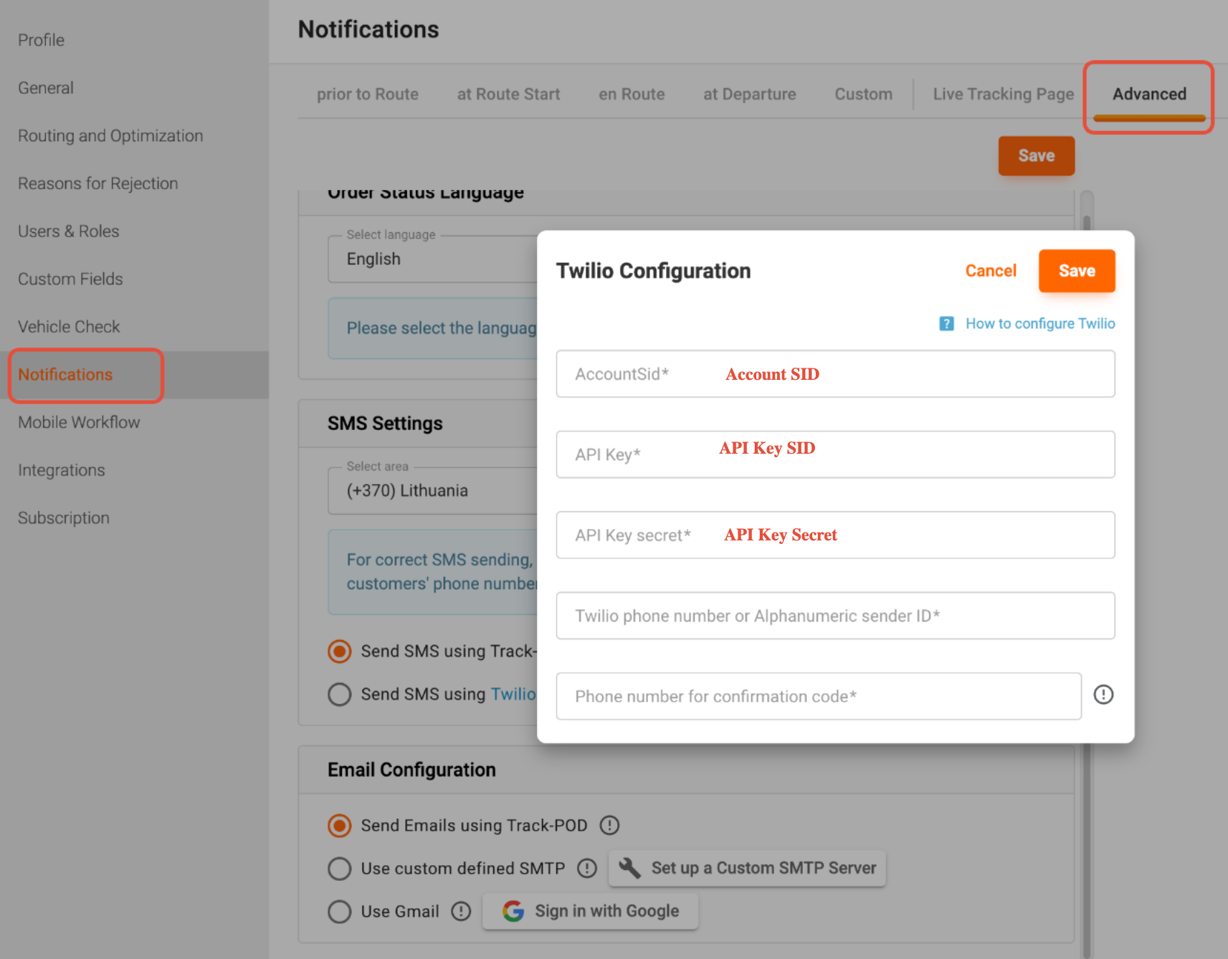Viewport: 1228px width, 959px height.
Task: Select Send SMS using Track-POD radio button
Action: click(x=340, y=652)
